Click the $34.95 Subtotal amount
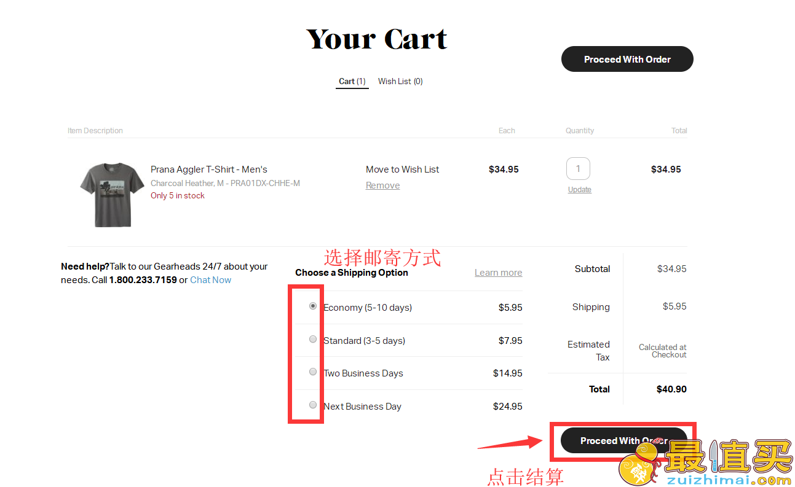 click(x=672, y=269)
